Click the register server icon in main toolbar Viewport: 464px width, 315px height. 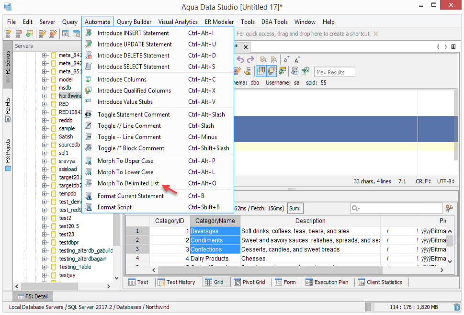(9, 34)
